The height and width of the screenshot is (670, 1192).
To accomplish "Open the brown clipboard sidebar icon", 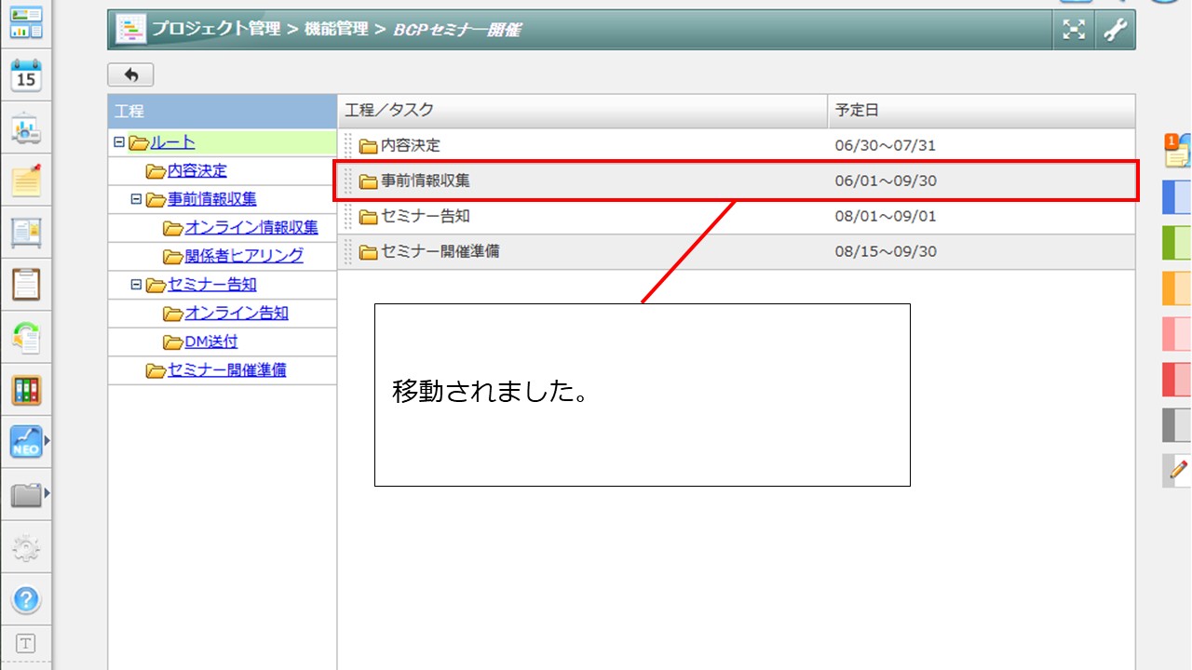I will click(26, 284).
